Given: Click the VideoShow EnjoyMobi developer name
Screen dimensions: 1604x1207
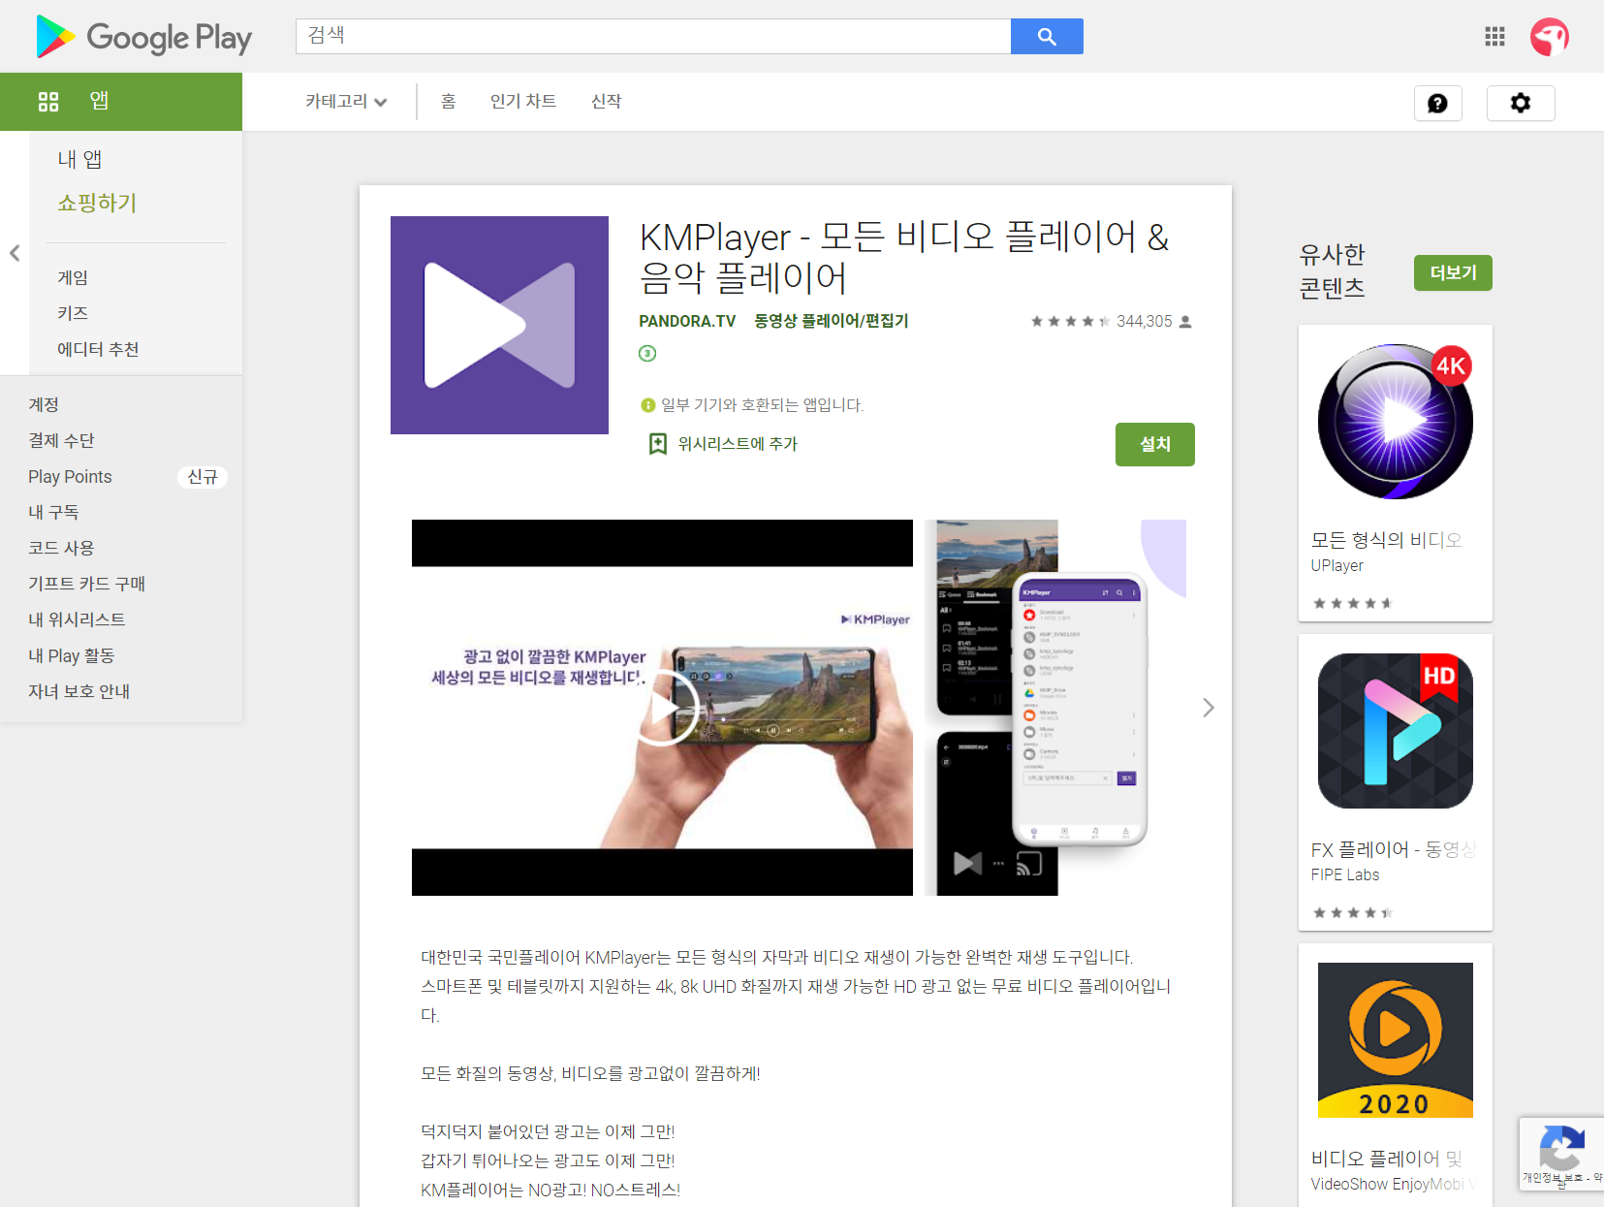Looking at the screenshot, I should (x=1393, y=1184).
